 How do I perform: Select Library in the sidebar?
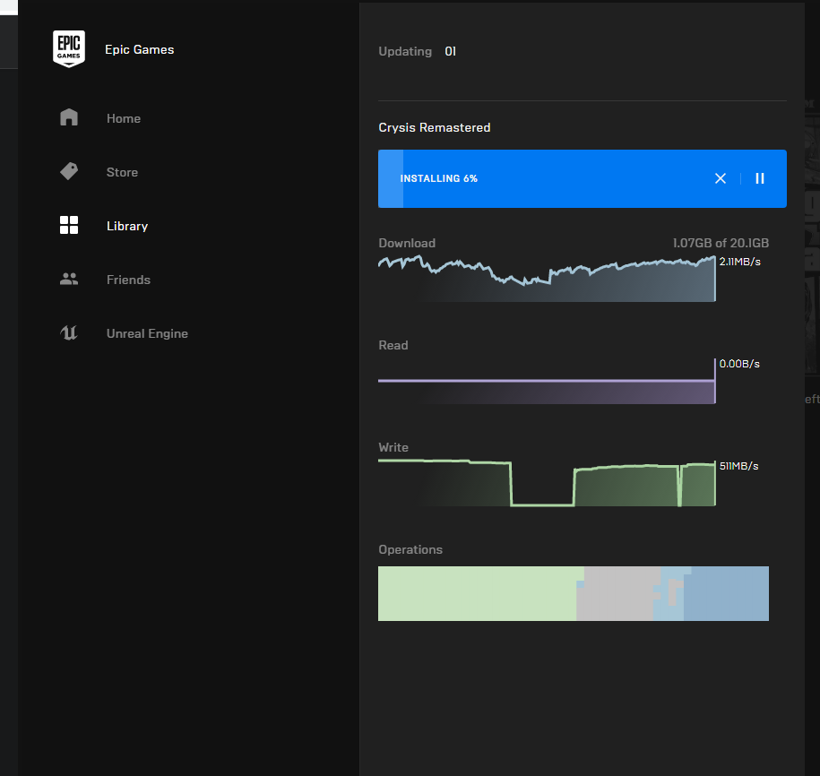point(127,226)
